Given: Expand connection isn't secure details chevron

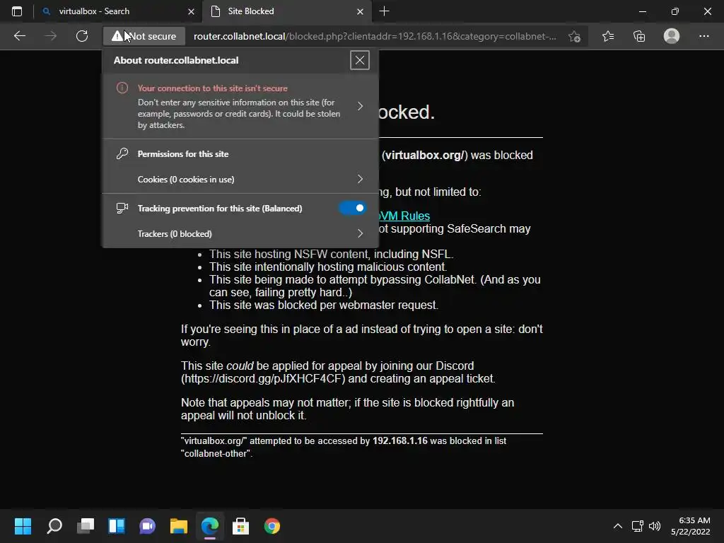Looking at the screenshot, I should 360,106.
